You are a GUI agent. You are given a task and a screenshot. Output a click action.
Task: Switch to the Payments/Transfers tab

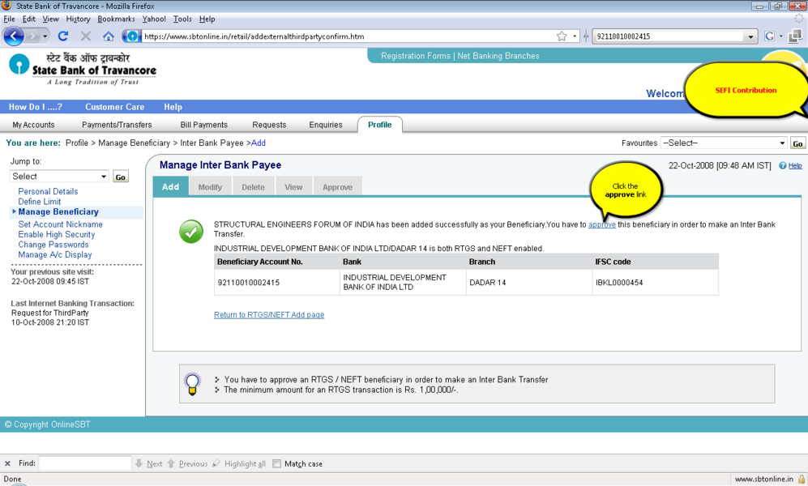tap(117, 125)
